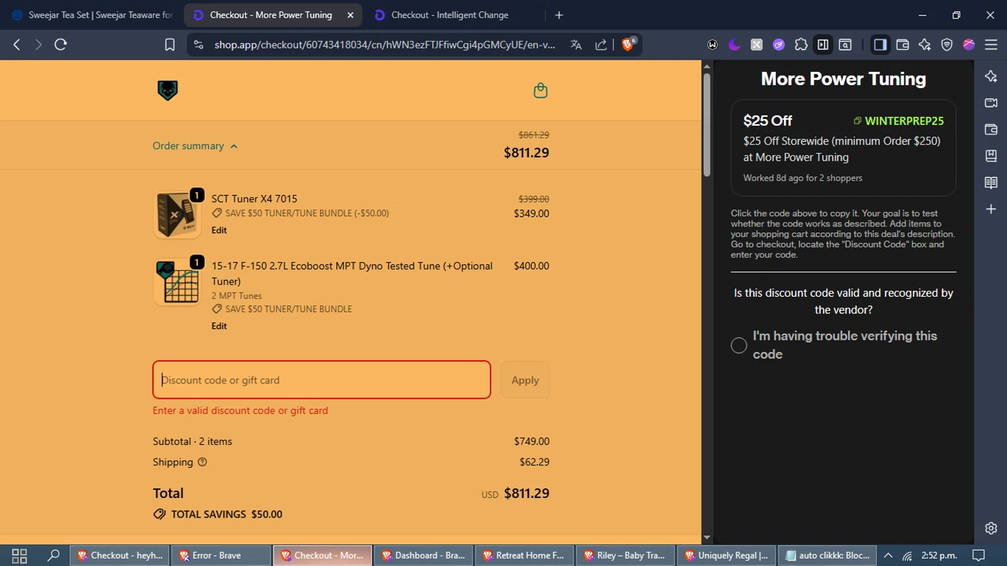
Task: Click the checkout page vertical scrollbar
Action: (x=706, y=124)
